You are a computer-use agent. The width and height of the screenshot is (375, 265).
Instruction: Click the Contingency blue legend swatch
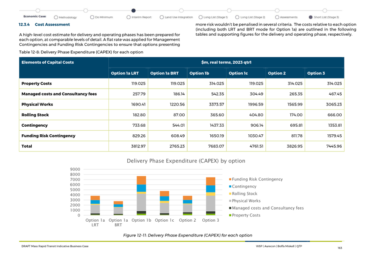click(230, 186)
